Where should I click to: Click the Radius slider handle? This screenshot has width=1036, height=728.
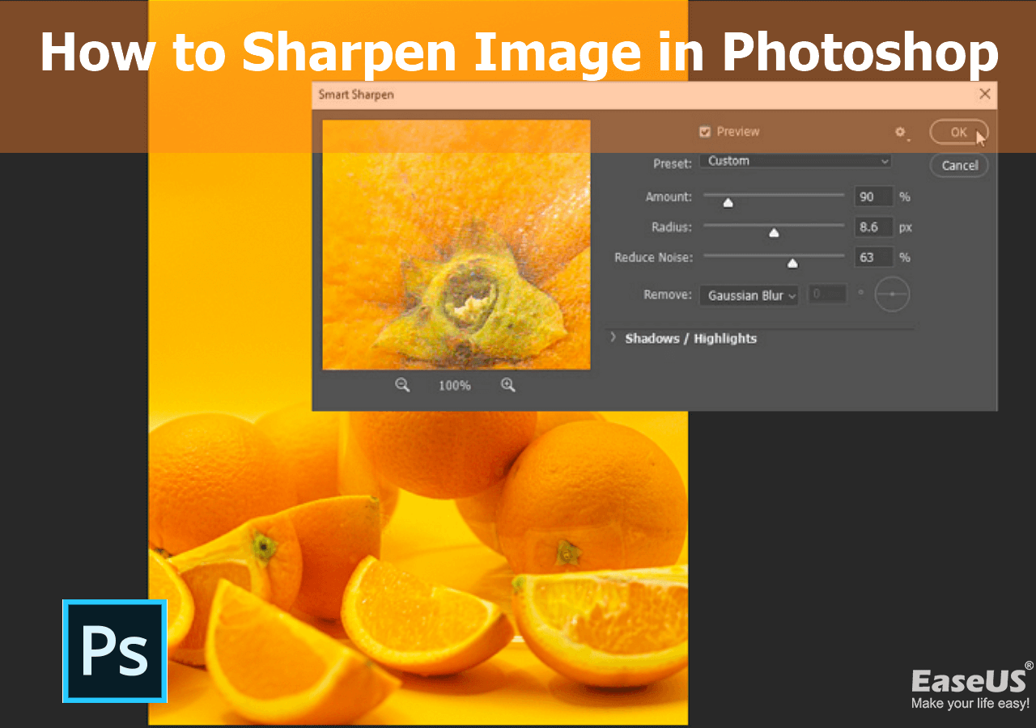point(774,233)
